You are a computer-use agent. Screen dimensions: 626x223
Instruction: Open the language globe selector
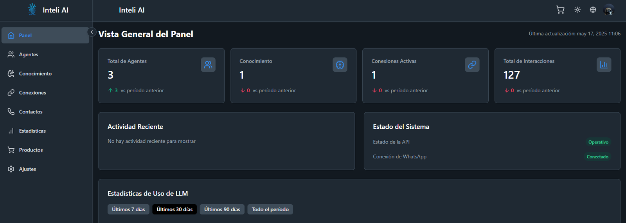coord(593,10)
